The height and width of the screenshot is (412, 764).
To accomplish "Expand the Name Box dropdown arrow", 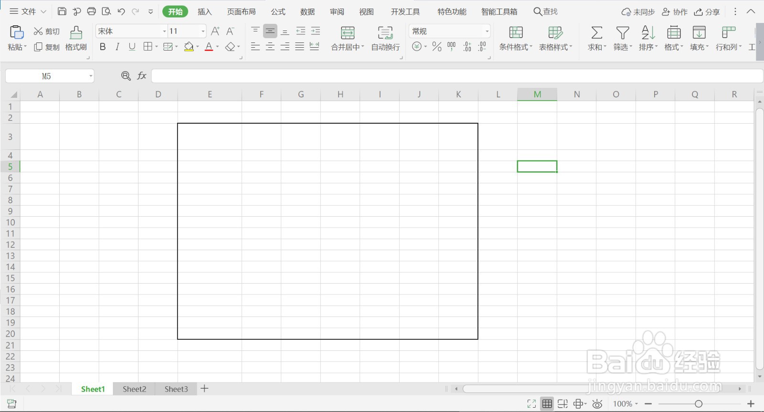I will coord(91,76).
